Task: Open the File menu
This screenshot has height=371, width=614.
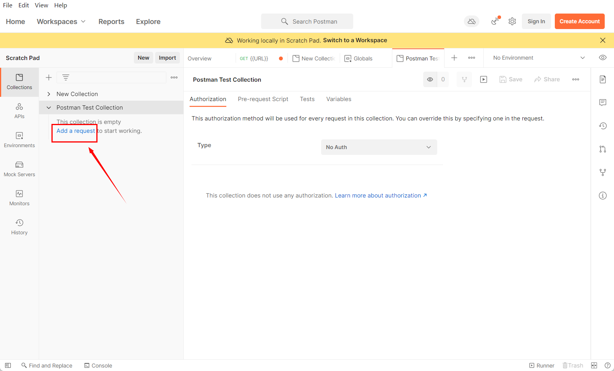Action: (8, 5)
